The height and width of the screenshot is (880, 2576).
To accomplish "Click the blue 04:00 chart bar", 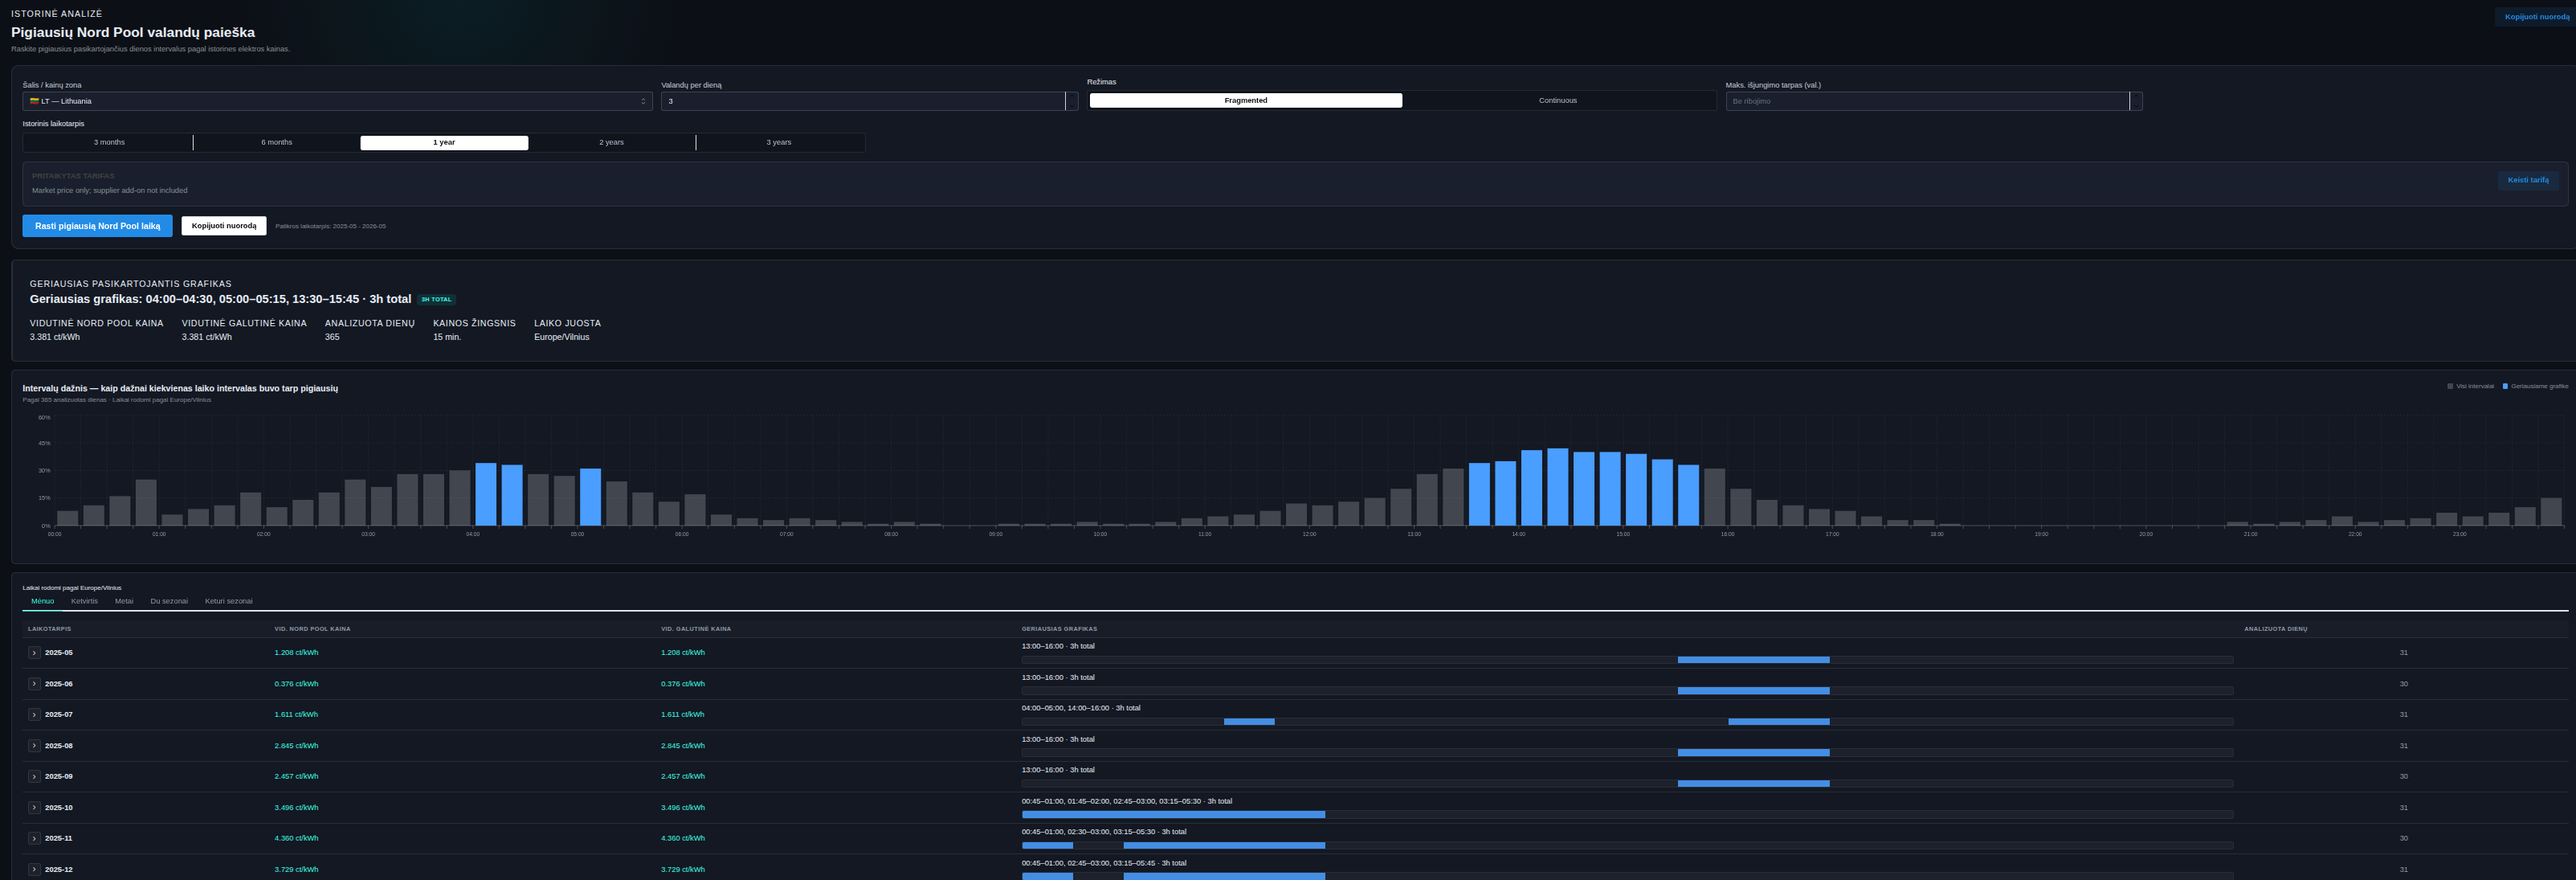I will (486, 494).
